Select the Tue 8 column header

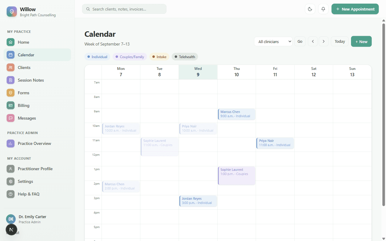(x=160, y=72)
